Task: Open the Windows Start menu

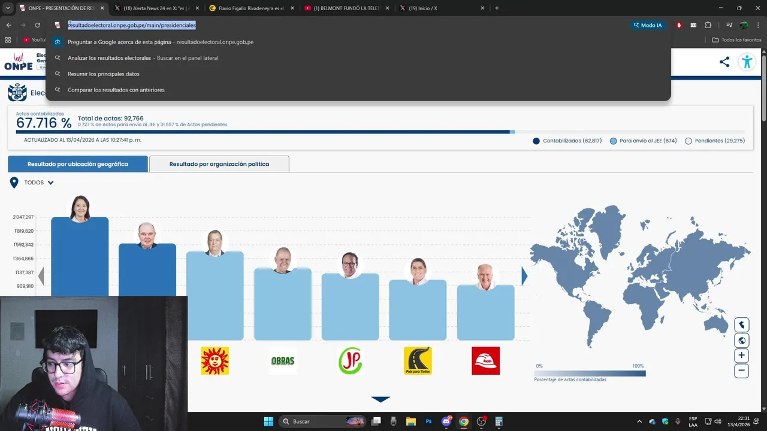Action: (x=268, y=421)
